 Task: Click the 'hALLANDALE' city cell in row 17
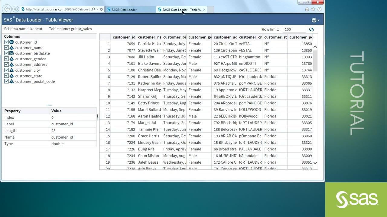(249, 149)
